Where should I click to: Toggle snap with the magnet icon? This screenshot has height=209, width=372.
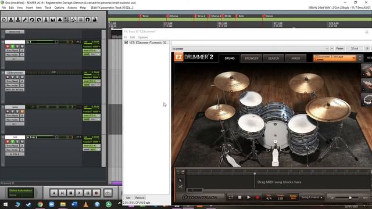coord(88,20)
